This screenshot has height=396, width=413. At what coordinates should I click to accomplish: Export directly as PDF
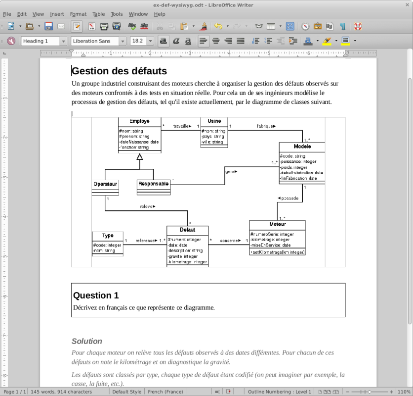[x=92, y=26]
